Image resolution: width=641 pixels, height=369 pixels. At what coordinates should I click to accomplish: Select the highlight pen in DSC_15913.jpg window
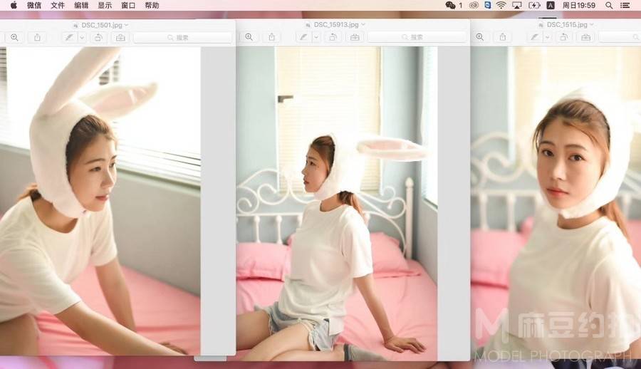click(x=303, y=37)
